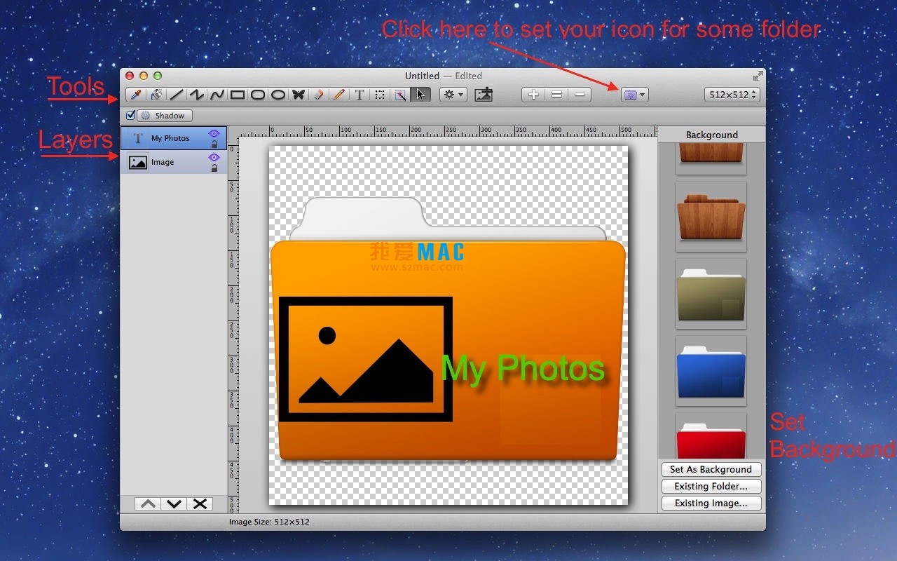Open the folder icon setter in the toolbar

pos(630,94)
